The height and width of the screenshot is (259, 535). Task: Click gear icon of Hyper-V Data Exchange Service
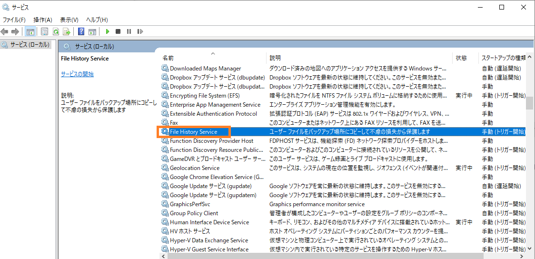tap(165, 240)
